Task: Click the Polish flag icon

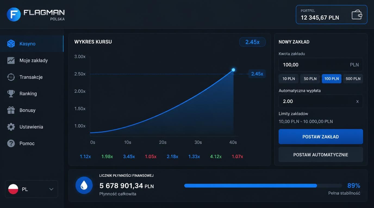Action: point(13,189)
